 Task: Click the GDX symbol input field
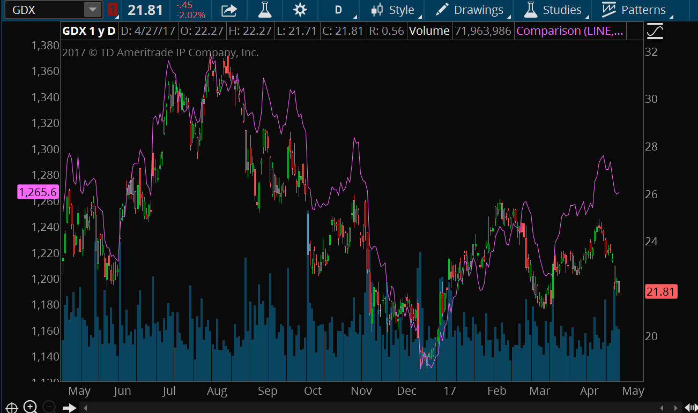point(44,10)
